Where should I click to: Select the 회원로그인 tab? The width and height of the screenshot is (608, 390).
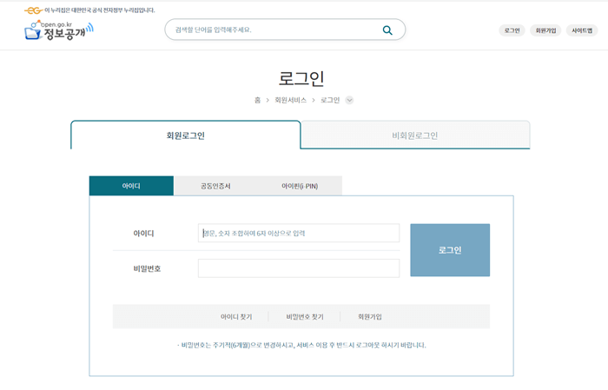(185, 135)
